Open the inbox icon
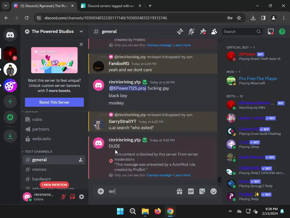This screenshot has width=290, height=218. click(x=271, y=32)
